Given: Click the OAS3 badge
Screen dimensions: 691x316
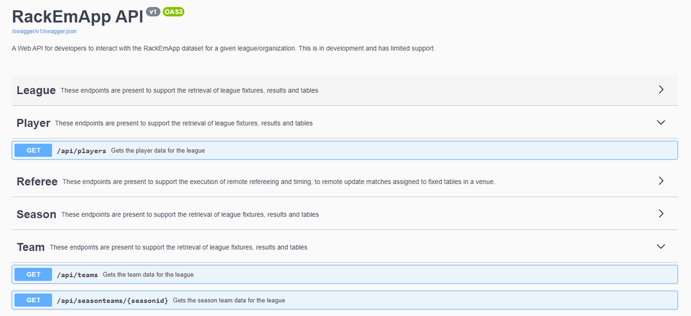Looking at the screenshot, I should [173, 11].
